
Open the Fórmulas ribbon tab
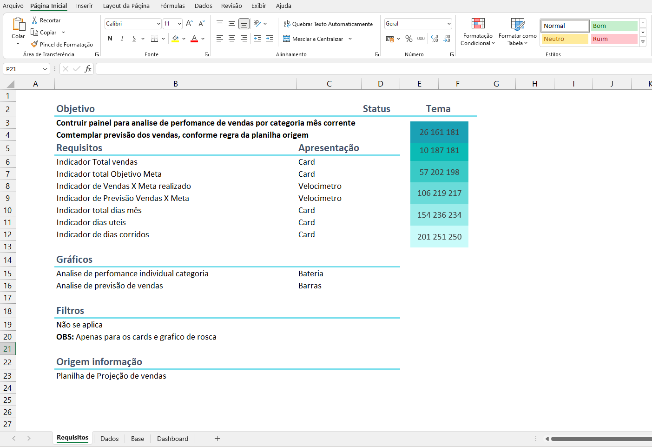172,6
